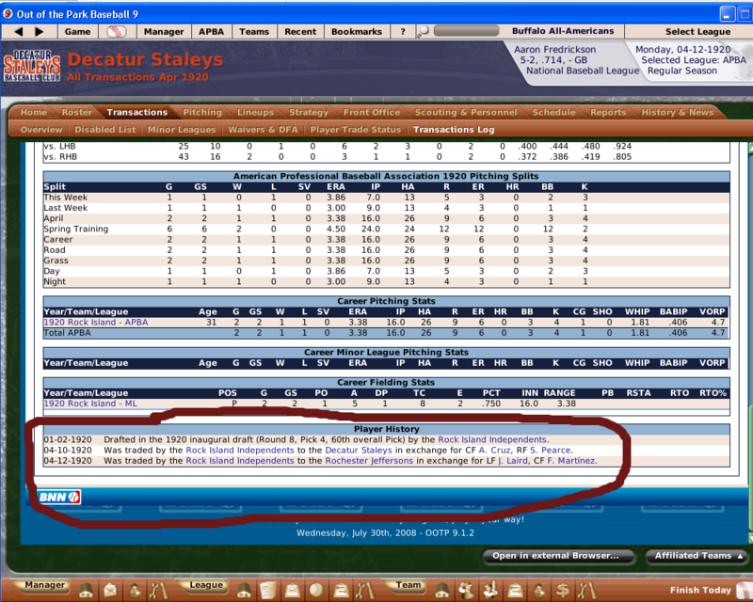Open the Scouting & Personnel tab
This screenshot has width=753, height=602.
tap(466, 112)
